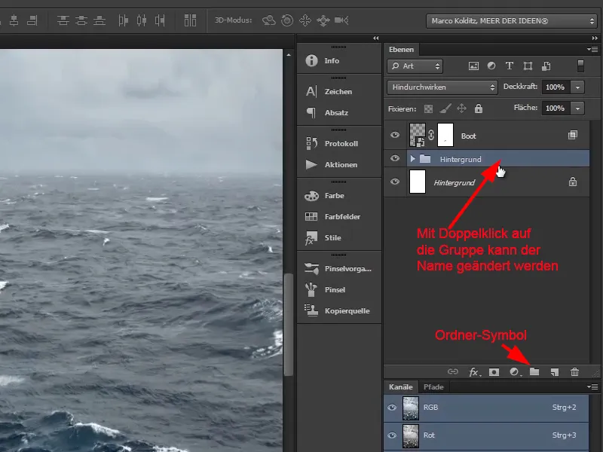
Task: Click the link layers chain icon
Action: pos(453,371)
